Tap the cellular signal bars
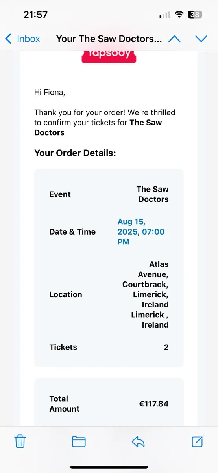Screen dimensions: 218x473 point(165,15)
